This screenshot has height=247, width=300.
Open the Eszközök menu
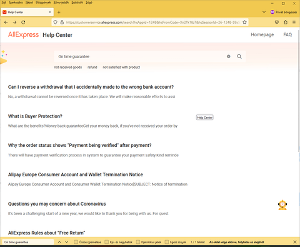tap(77, 3)
